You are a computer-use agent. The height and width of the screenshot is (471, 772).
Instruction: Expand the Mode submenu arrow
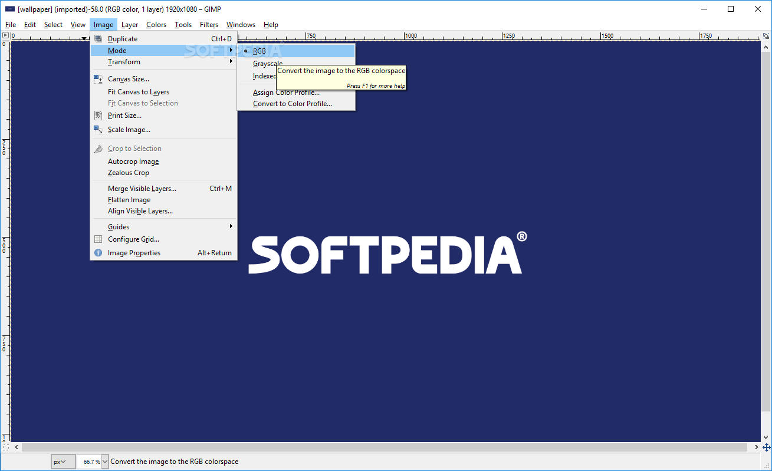231,50
